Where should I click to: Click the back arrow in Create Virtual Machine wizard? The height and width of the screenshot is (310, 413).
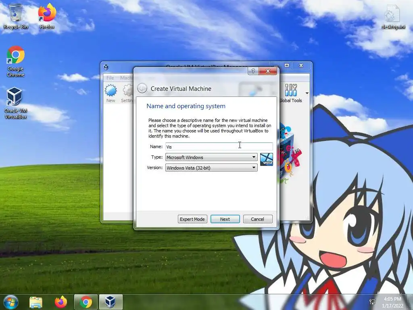coord(142,88)
